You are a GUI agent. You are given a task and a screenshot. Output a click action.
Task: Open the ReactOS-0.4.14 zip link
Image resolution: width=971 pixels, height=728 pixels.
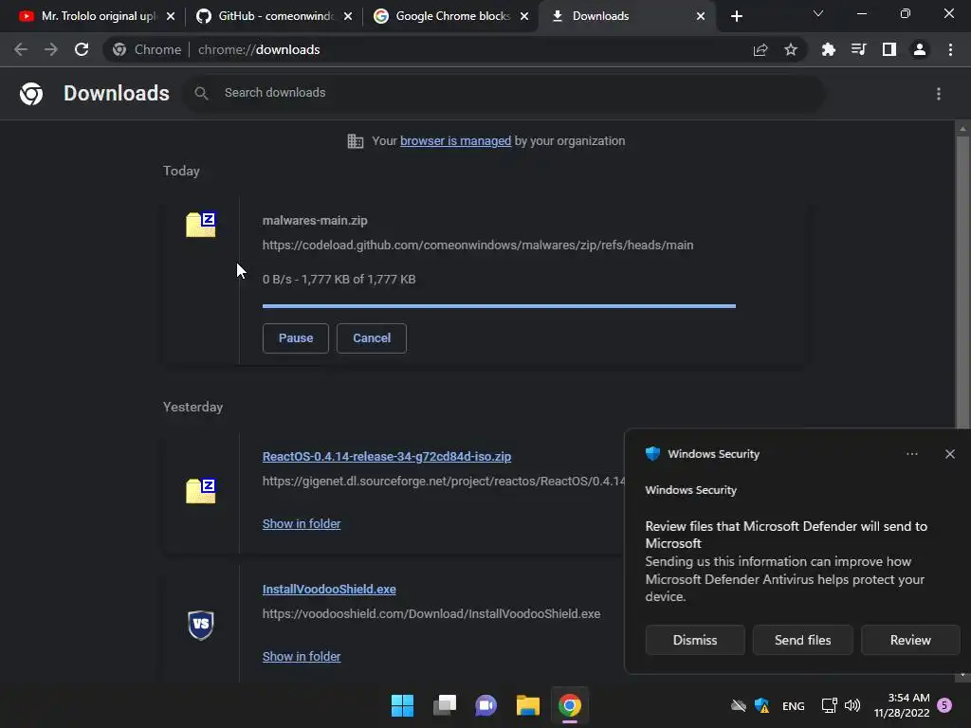click(387, 456)
